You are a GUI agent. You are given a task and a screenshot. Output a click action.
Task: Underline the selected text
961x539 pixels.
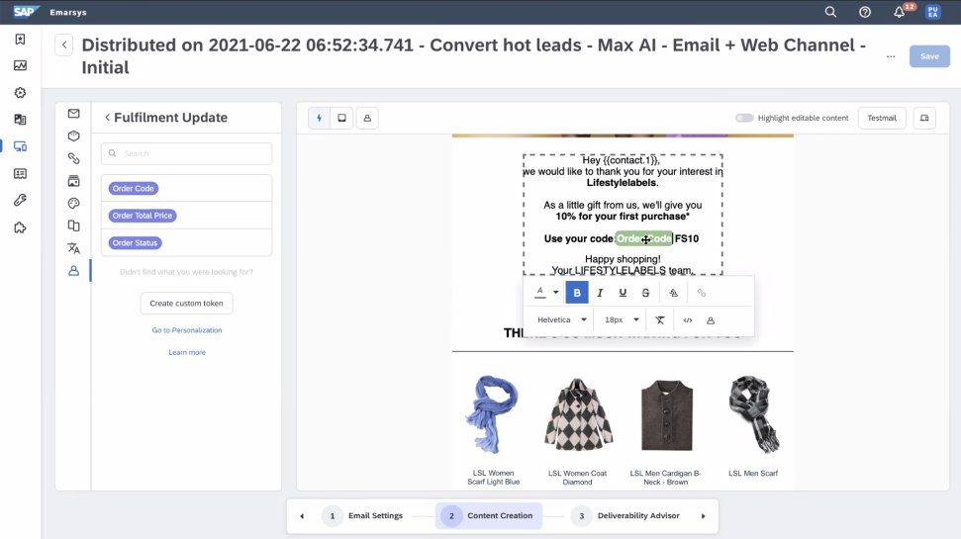pyautogui.click(x=623, y=293)
